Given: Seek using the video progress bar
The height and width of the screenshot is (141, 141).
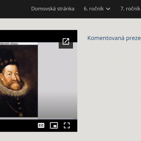Looking at the screenshot, I should click(37, 118).
